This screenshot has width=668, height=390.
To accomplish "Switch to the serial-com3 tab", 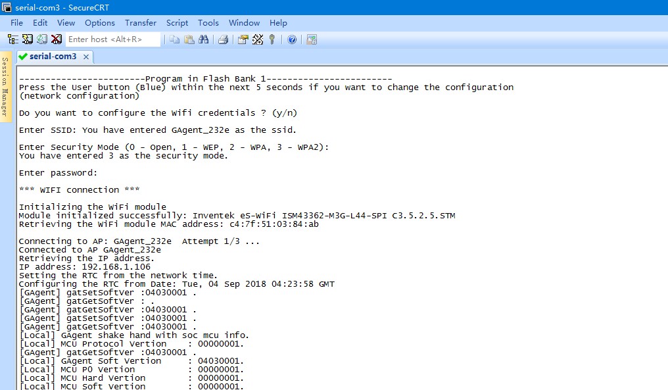I will (53, 57).
